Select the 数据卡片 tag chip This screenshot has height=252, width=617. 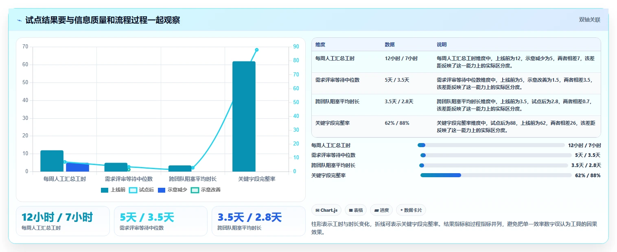pyautogui.click(x=411, y=210)
